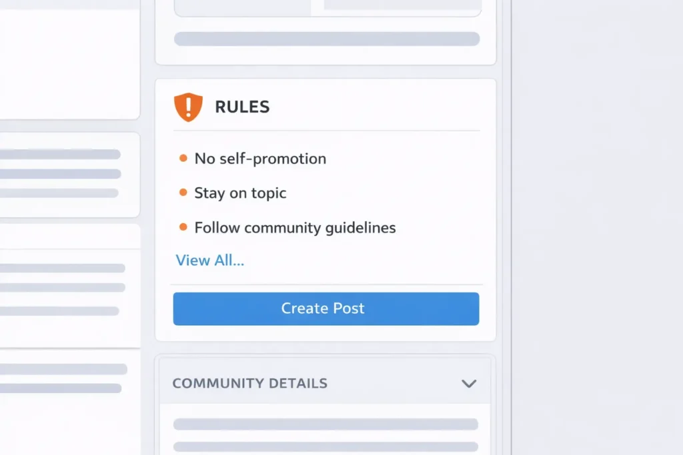Switch to the Community Details tab

coord(249,383)
